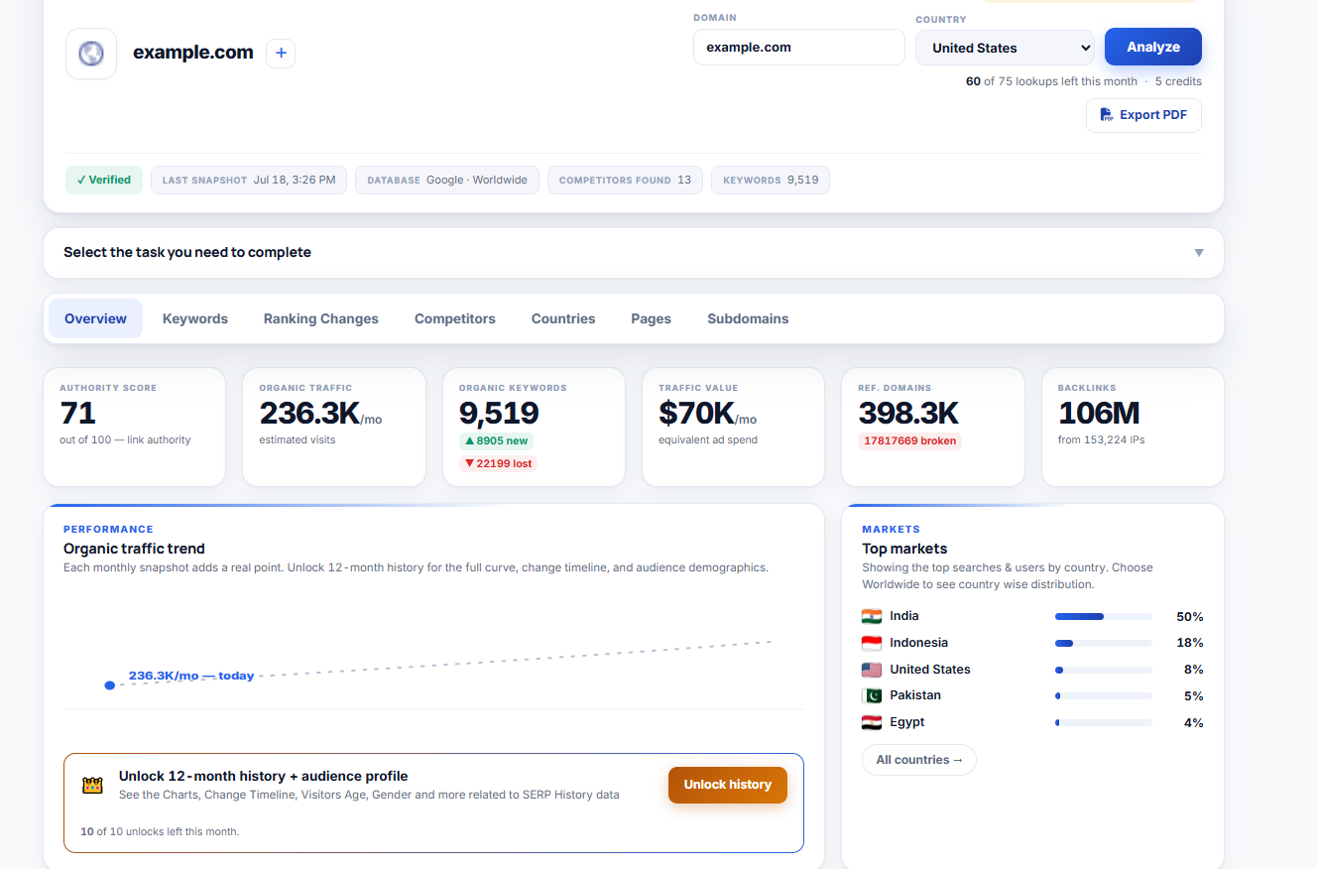This screenshot has height=869, width=1317.
Task: Open the Pages tab
Action: pos(651,318)
